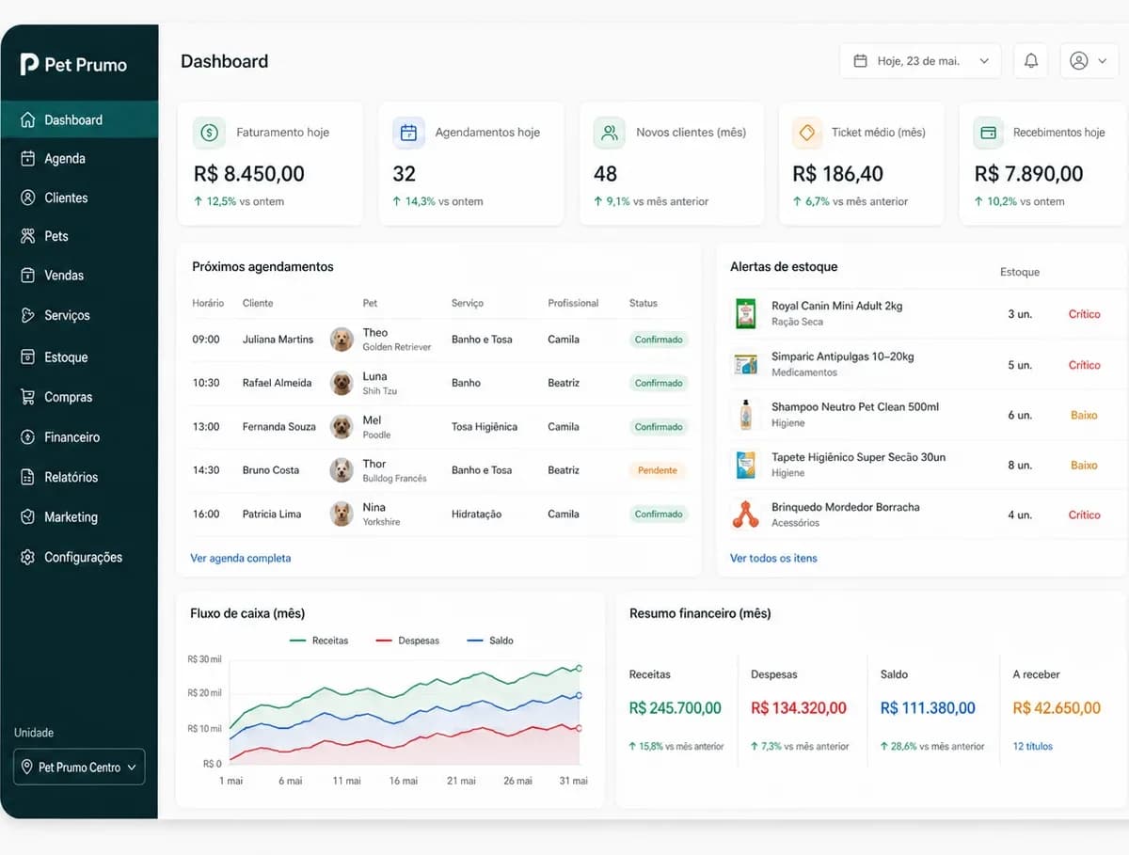Image resolution: width=1129 pixels, height=855 pixels.
Task: Click the Despesas line end point on chart
Action: [579, 728]
